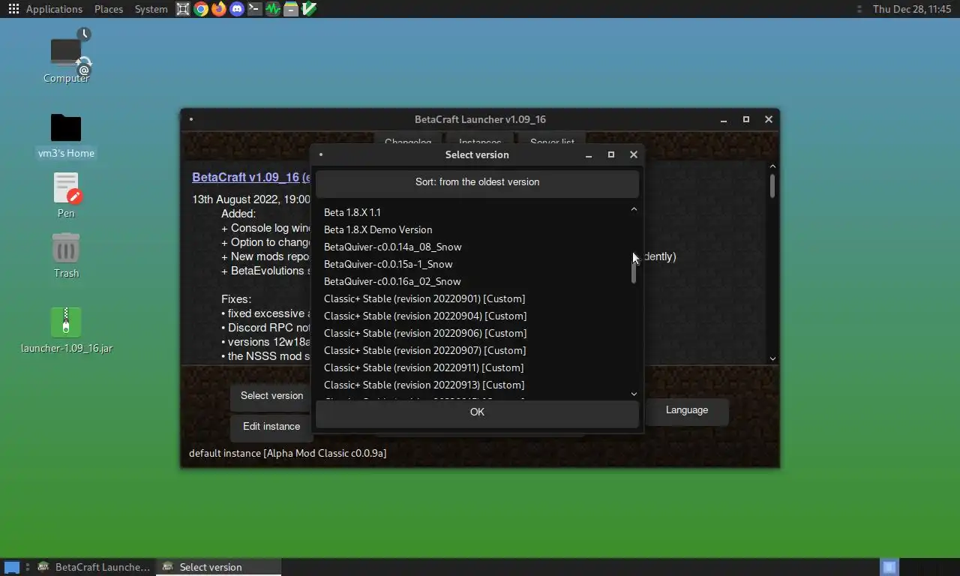Click the clock showing Thu Dec 28
Viewport: 960px width, 576px height.
(911, 9)
